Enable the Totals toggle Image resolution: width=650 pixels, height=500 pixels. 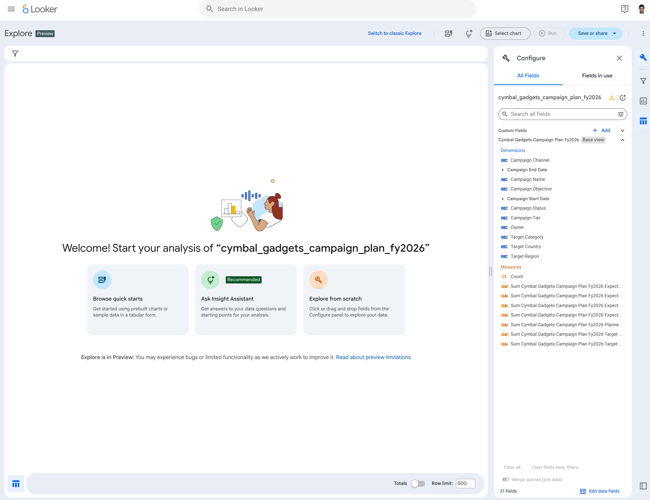click(x=418, y=484)
